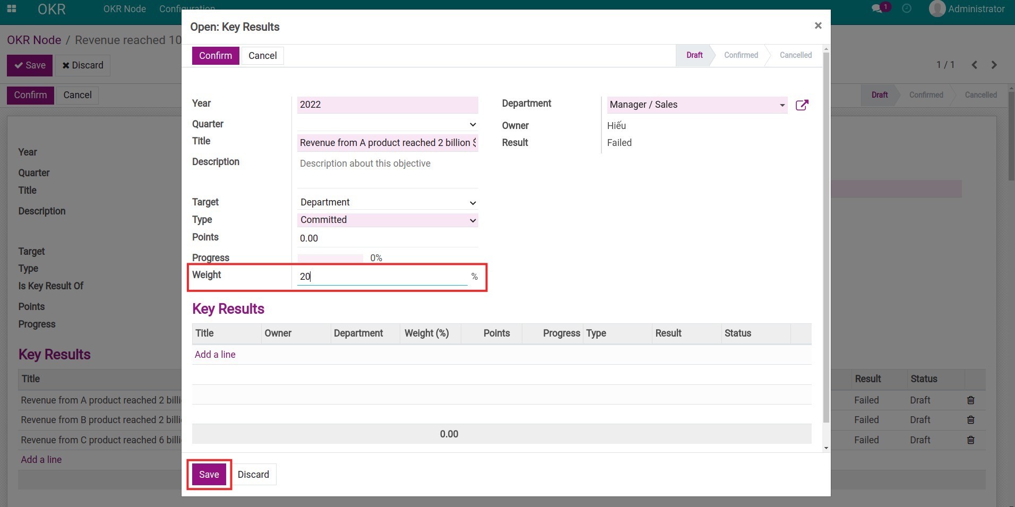Confirm the key result record
Image resolution: width=1015 pixels, height=507 pixels.
tap(215, 55)
